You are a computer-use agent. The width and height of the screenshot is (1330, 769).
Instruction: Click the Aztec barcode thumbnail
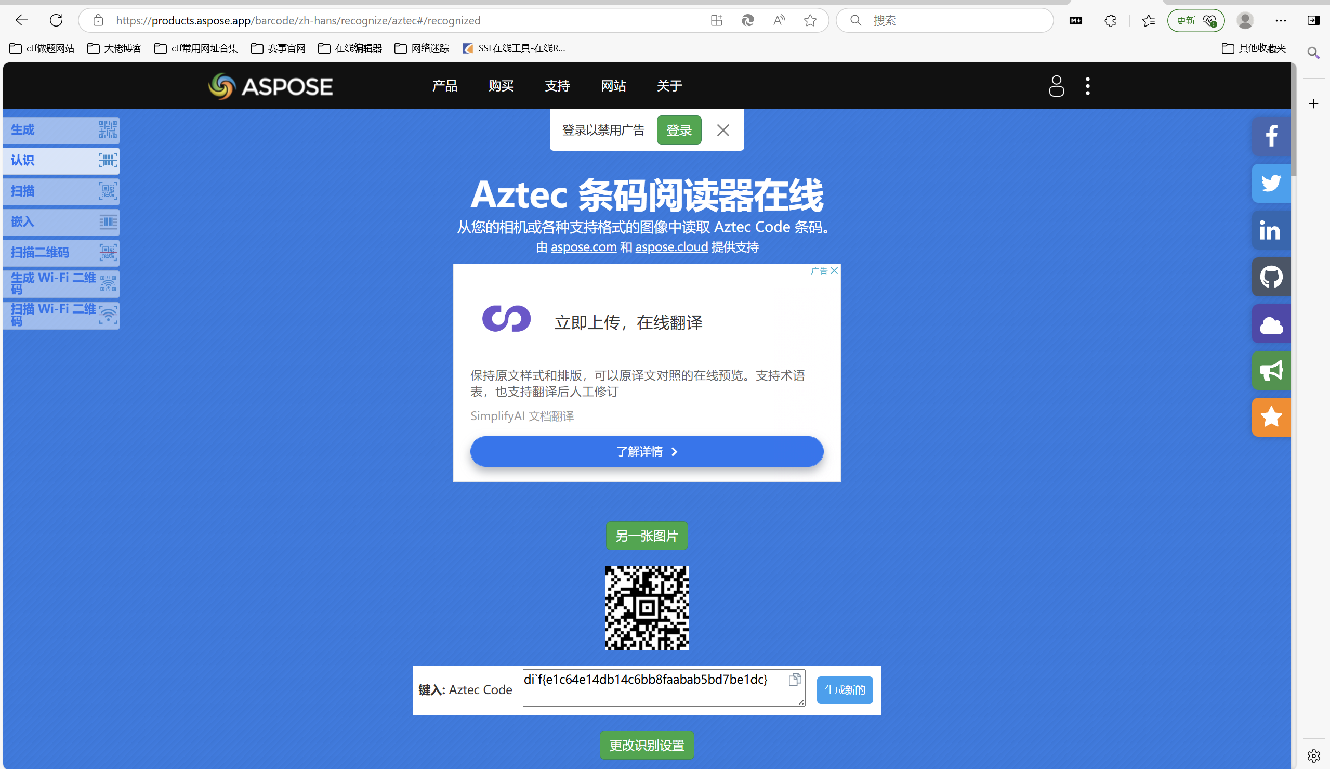click(x=647, y=608)
